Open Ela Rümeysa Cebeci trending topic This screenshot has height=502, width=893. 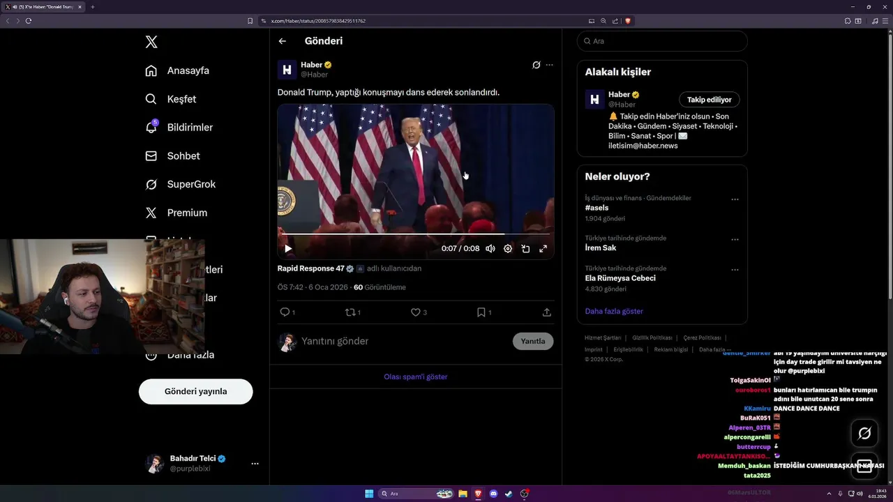coord(620,278)
